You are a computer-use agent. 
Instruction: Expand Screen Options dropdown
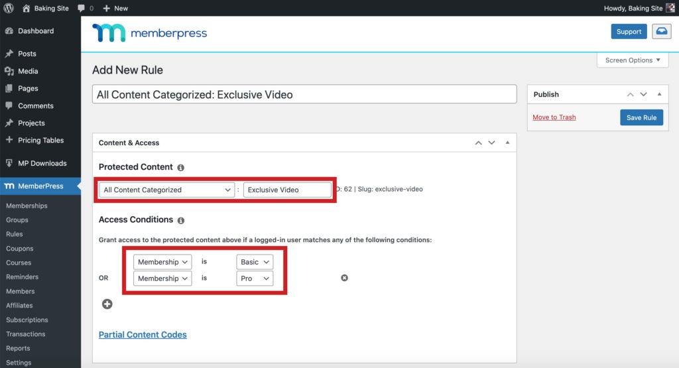633,60
